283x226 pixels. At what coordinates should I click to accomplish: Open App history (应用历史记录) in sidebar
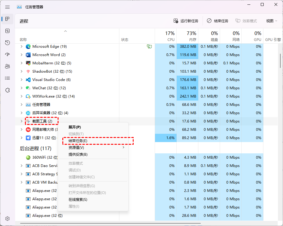7,43
